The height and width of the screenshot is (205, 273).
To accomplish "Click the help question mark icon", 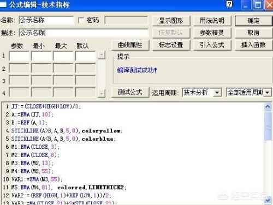I will tap(229, 4).
